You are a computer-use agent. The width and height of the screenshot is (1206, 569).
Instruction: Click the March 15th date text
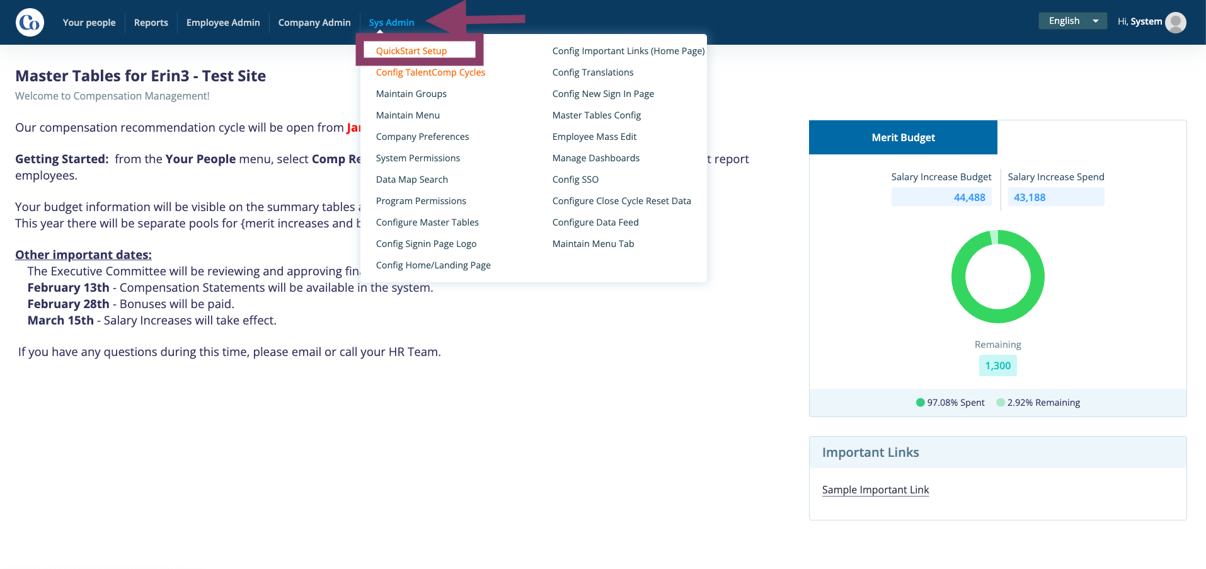click(60, 320)
